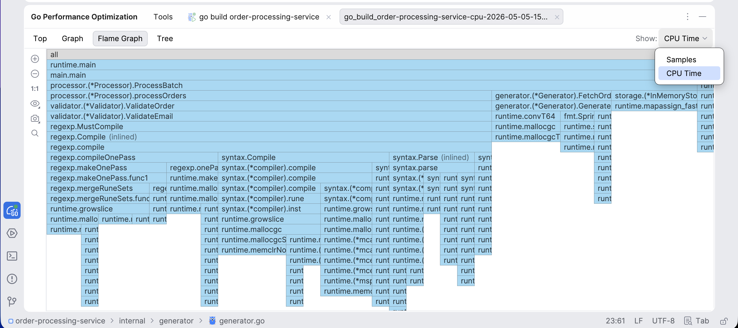Image resolution: width=738 pixels, height=328 pixels.
Task: Open the Git sidebar icon
Action: coord(12,301)
